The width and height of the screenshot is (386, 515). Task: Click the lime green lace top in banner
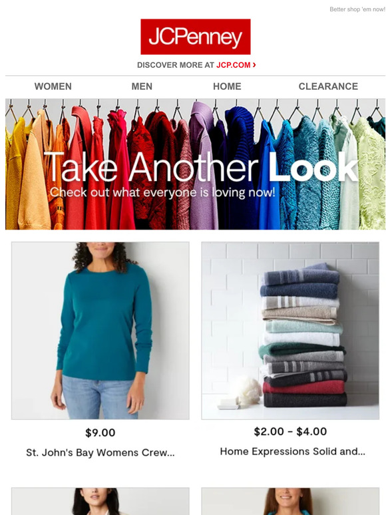tap(368, 174)
